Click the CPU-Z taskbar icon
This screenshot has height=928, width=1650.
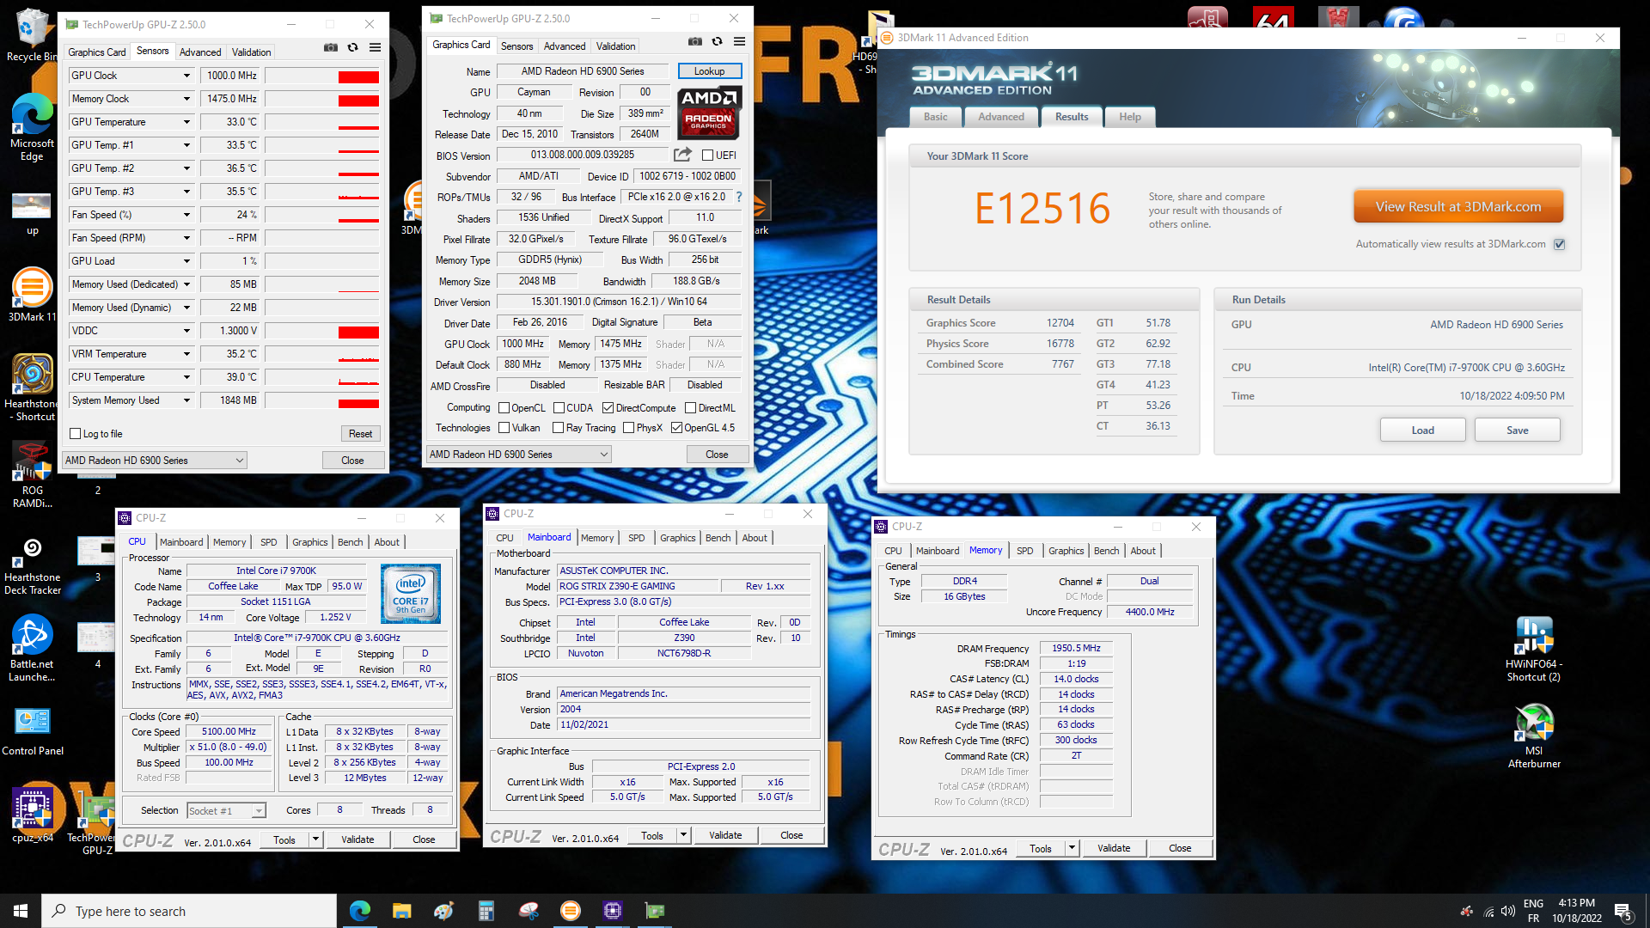pyautogui.click(x=613, y=911)
